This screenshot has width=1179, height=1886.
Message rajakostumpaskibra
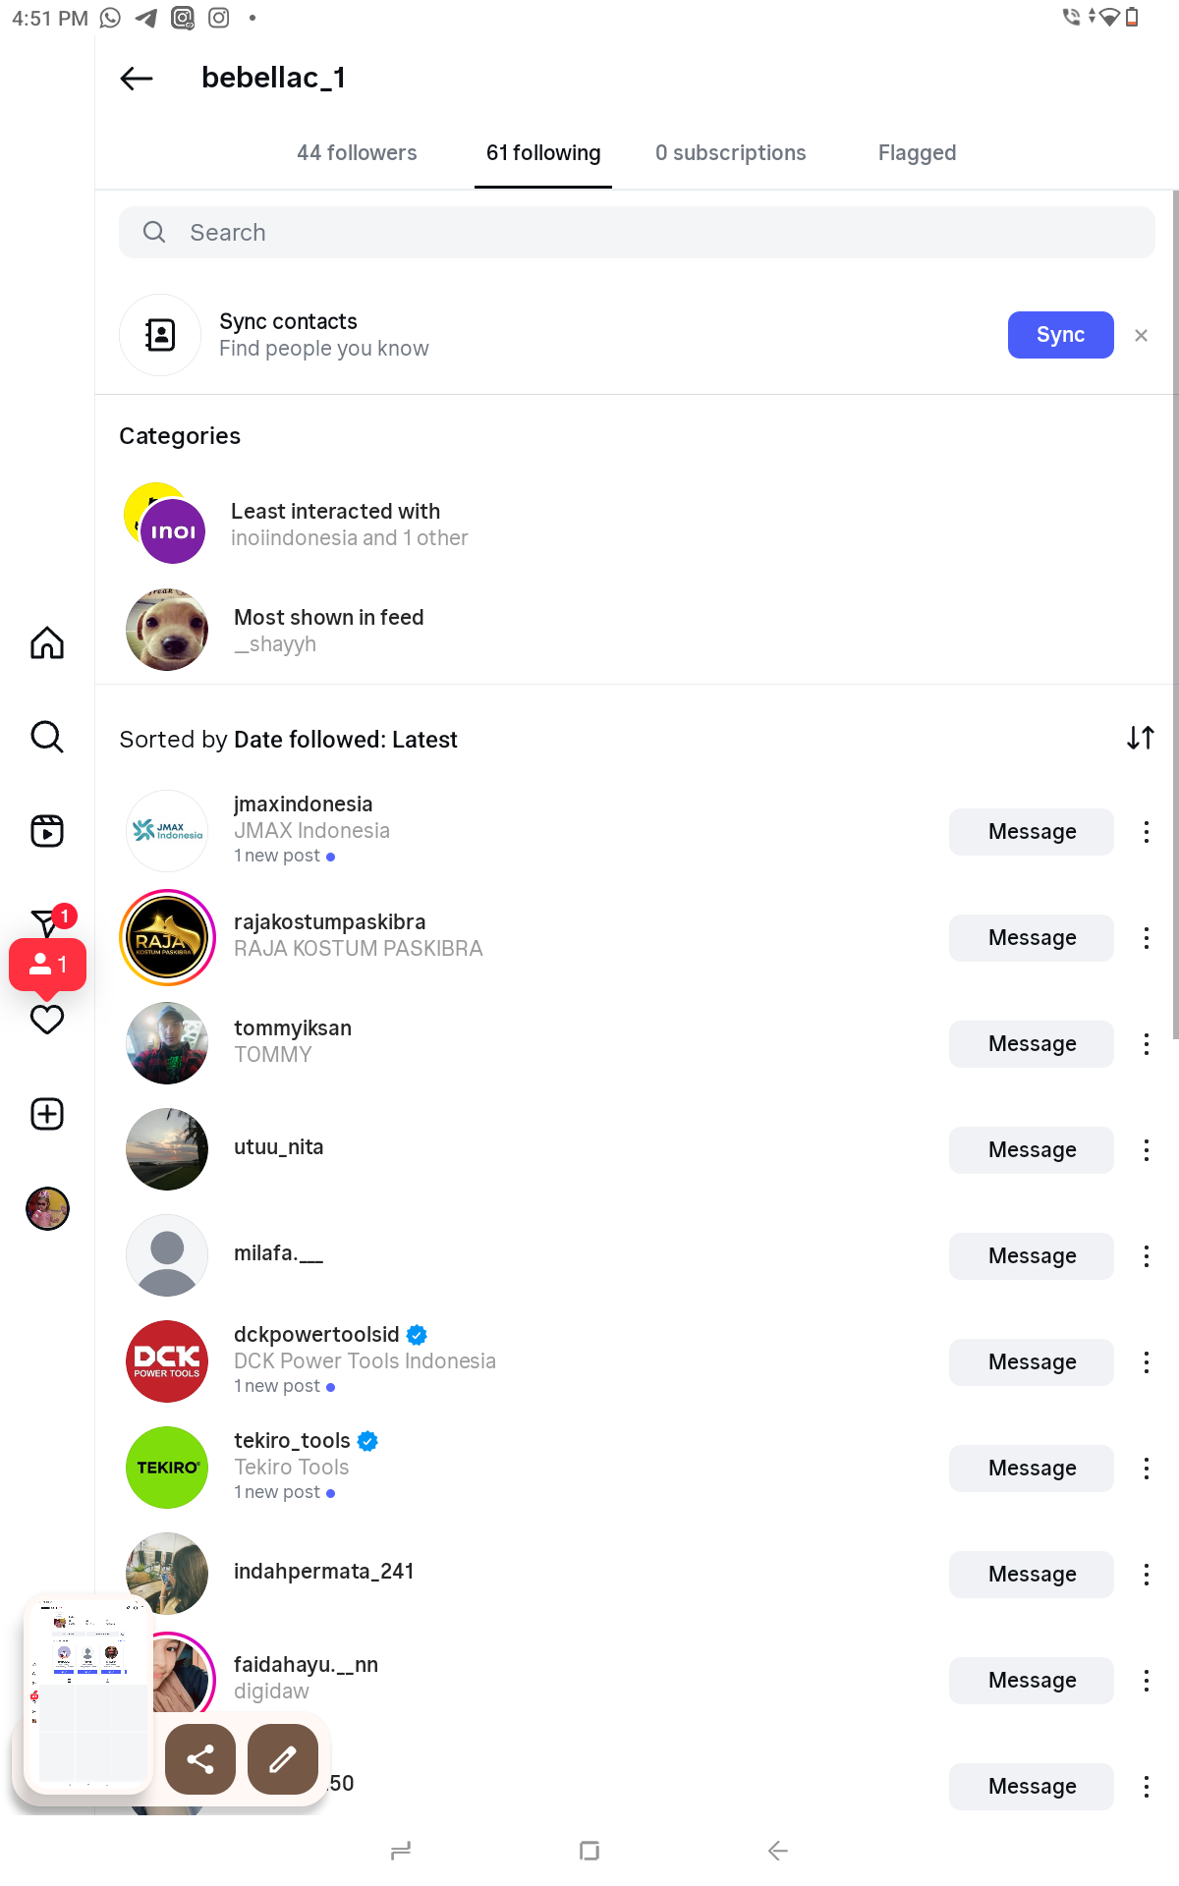(x=1031, y=938)
